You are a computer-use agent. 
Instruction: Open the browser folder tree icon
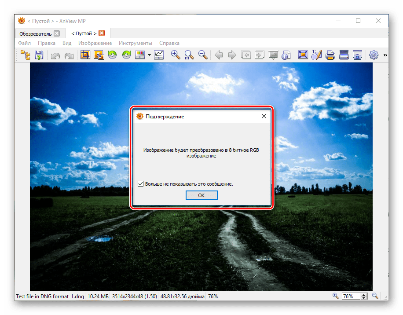tap(26, 55)
